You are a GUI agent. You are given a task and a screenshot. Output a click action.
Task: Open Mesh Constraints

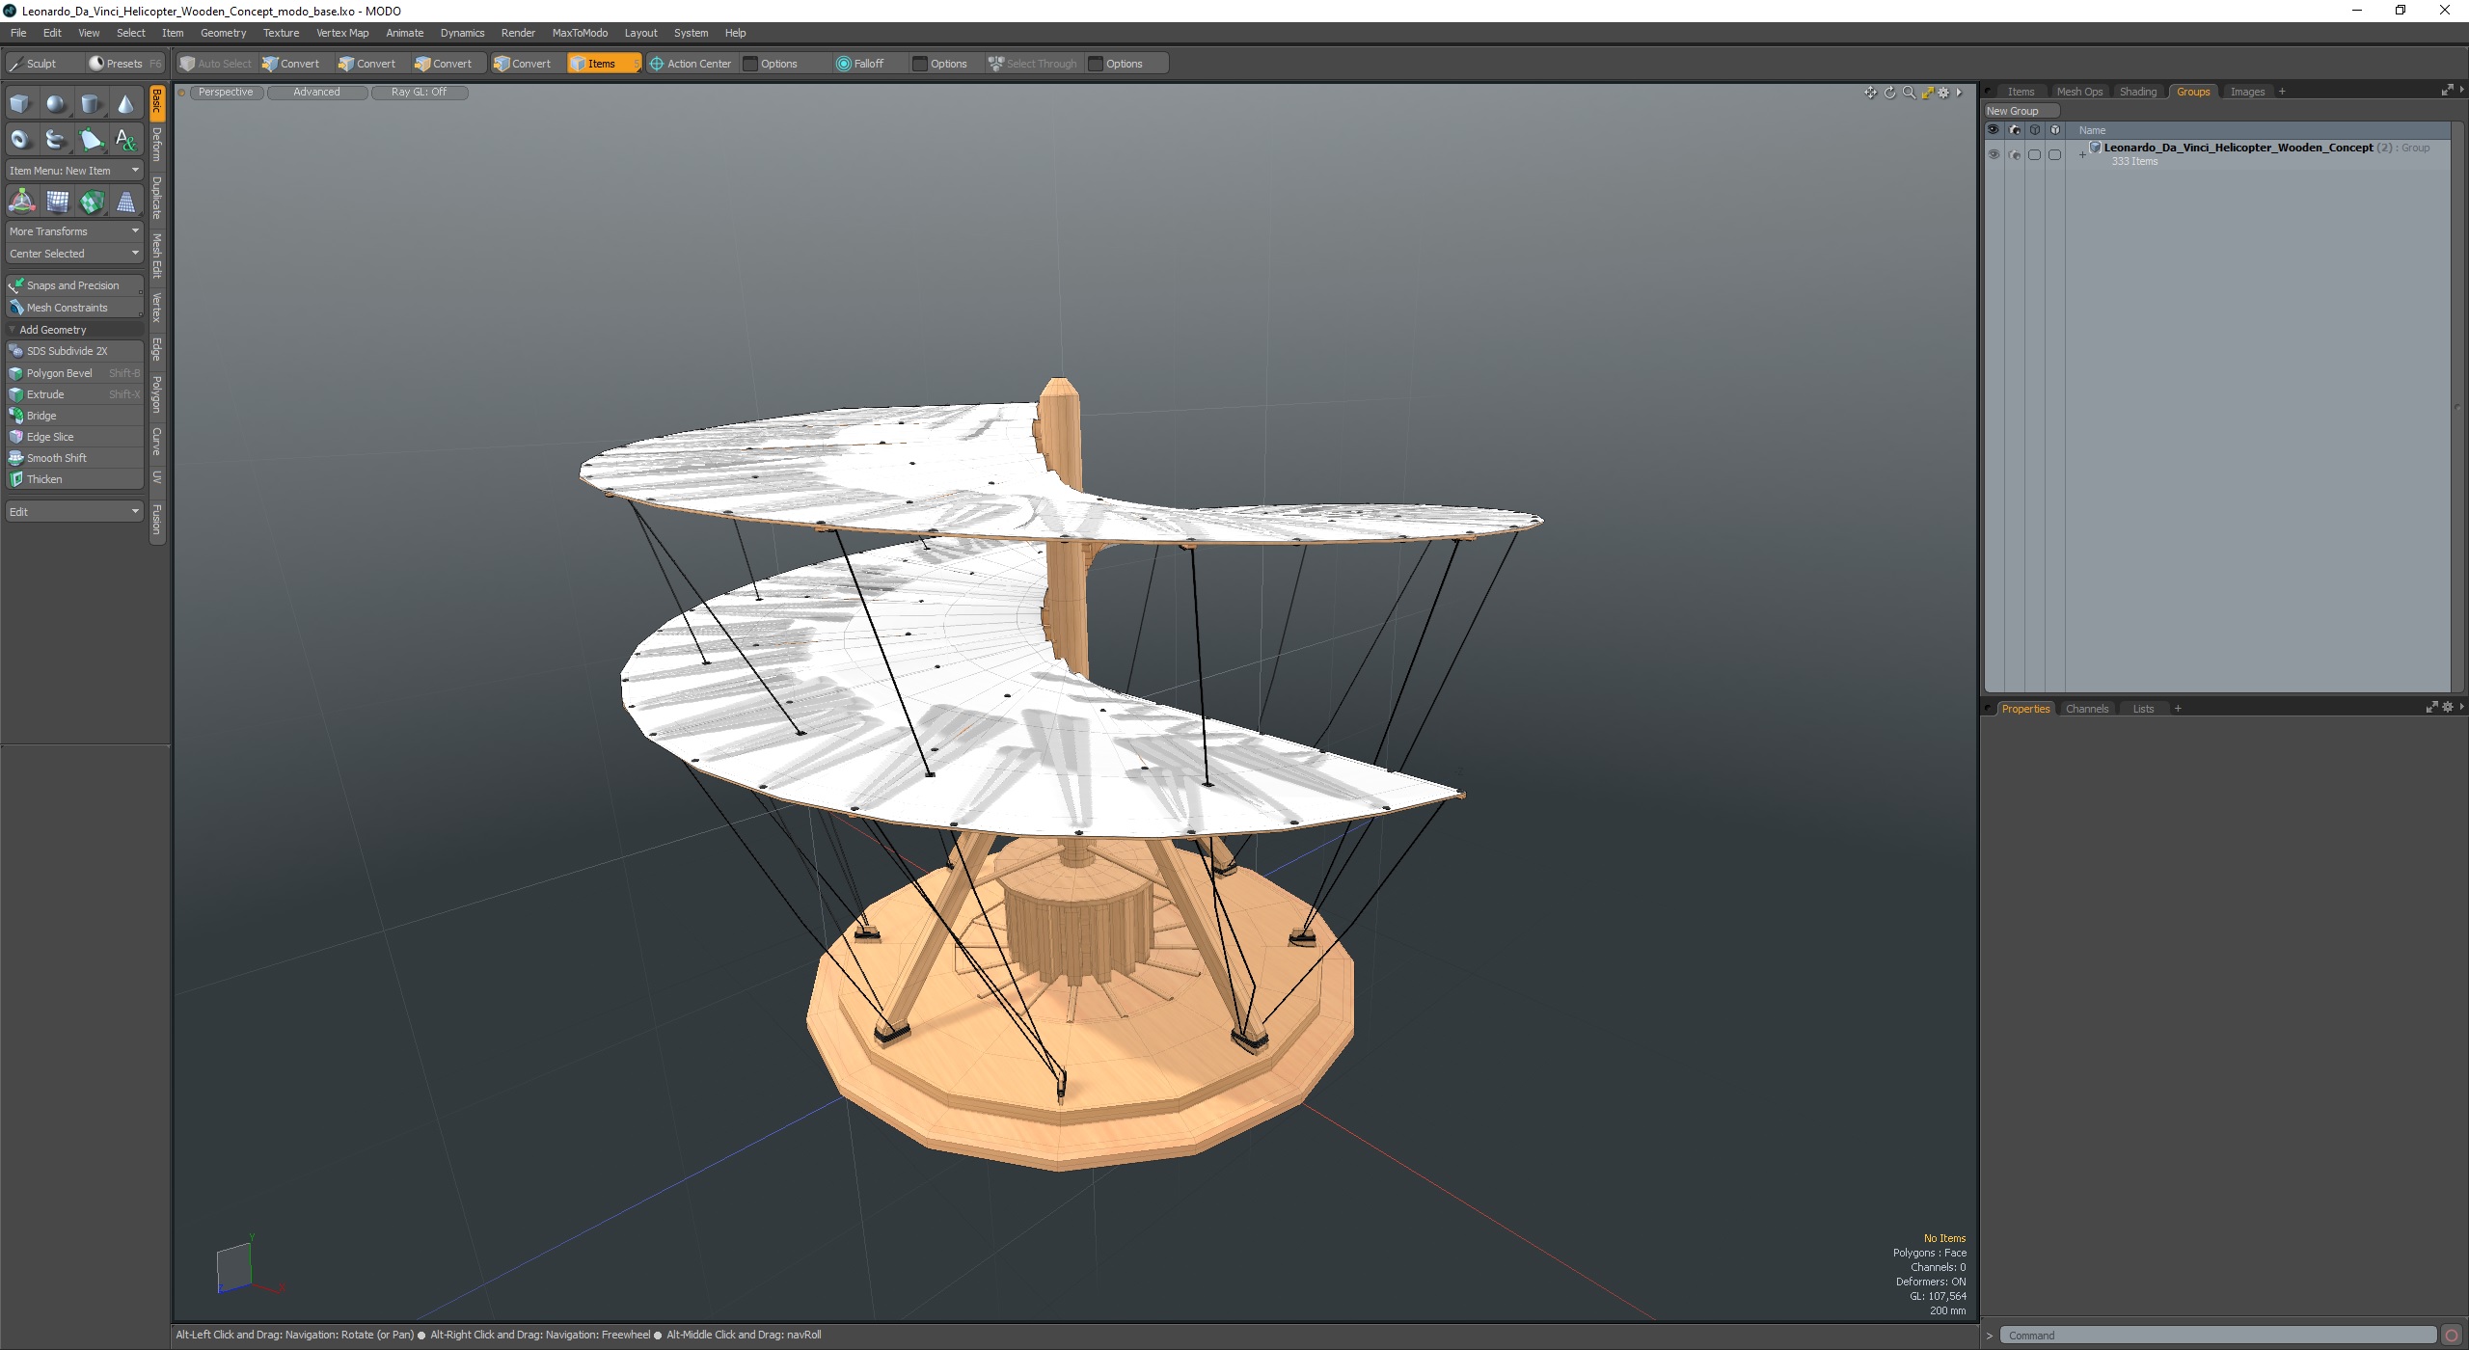[74, 308]
